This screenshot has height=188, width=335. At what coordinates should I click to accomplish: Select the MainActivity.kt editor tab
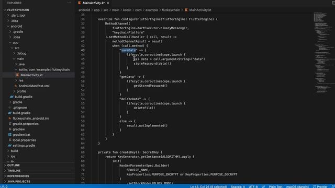[x=94, y=3]
